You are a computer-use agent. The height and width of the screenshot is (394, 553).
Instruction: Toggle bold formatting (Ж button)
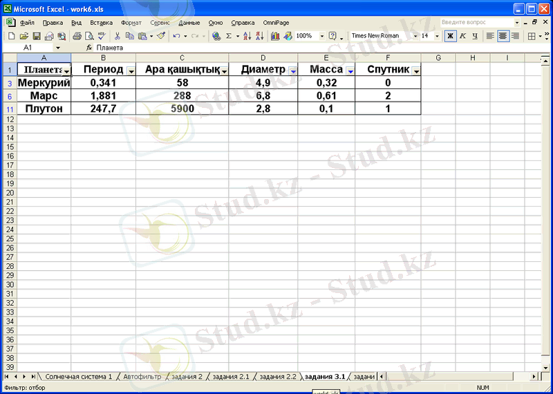tap(450, 36)
